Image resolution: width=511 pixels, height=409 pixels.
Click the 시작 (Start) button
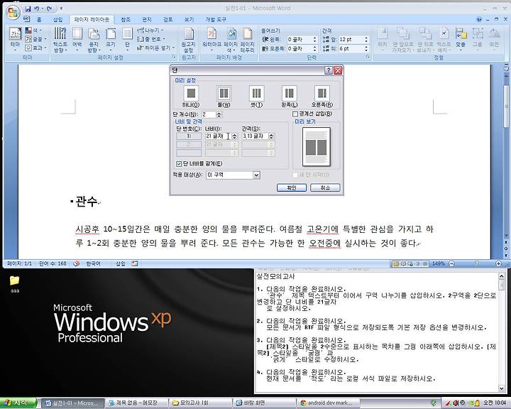pyautogui.click(x=18, y=403)
